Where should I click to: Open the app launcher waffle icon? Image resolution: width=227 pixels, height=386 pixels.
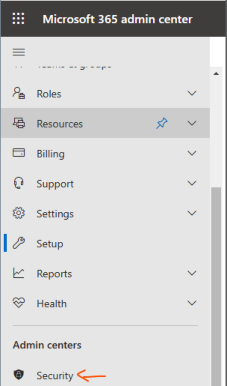pyautogui.click(x=18, y=19)
